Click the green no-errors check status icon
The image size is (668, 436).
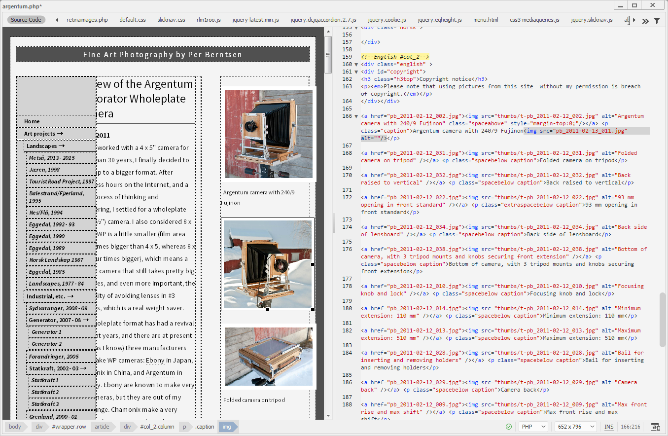[509, 427]
